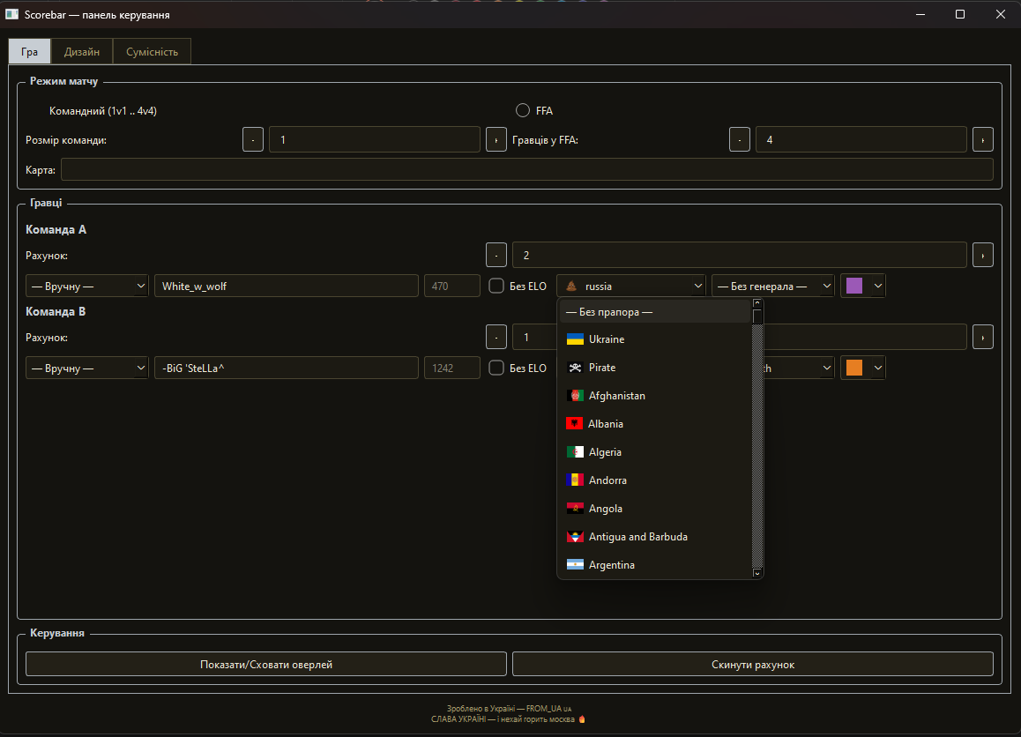1021x737 pixels.
Task: Open the '— Без генерала —' dropdown
Action: pyautogui.click(x=773, y=286)
